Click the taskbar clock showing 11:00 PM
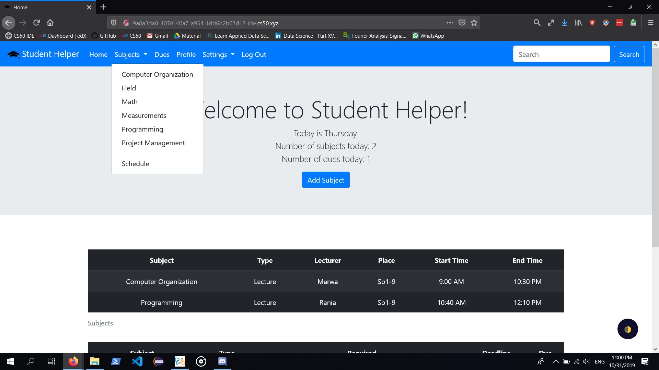659x370 pixels. tap(622, 361)
